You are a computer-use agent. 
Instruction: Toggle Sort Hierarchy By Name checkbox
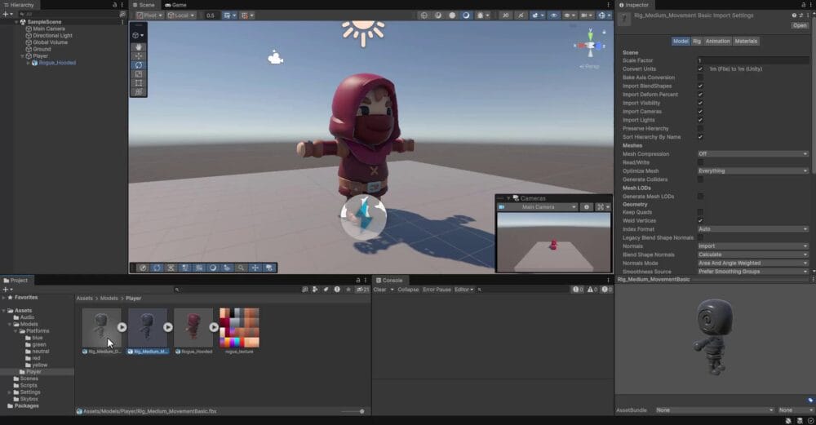700,137
